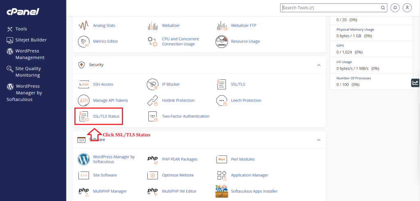Open the user account icon
420x201 pixels.
pyautogui.click(x=407, y=8)
